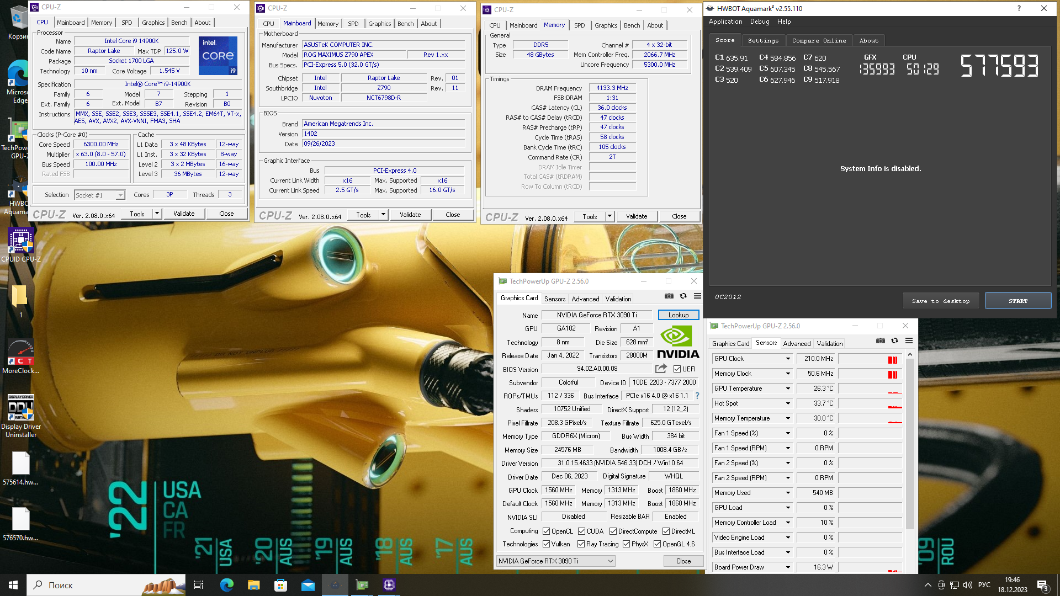This screenshot has width=1060, height=596.
Task: Toggle the DirectML checkbox
Action: 666,531
